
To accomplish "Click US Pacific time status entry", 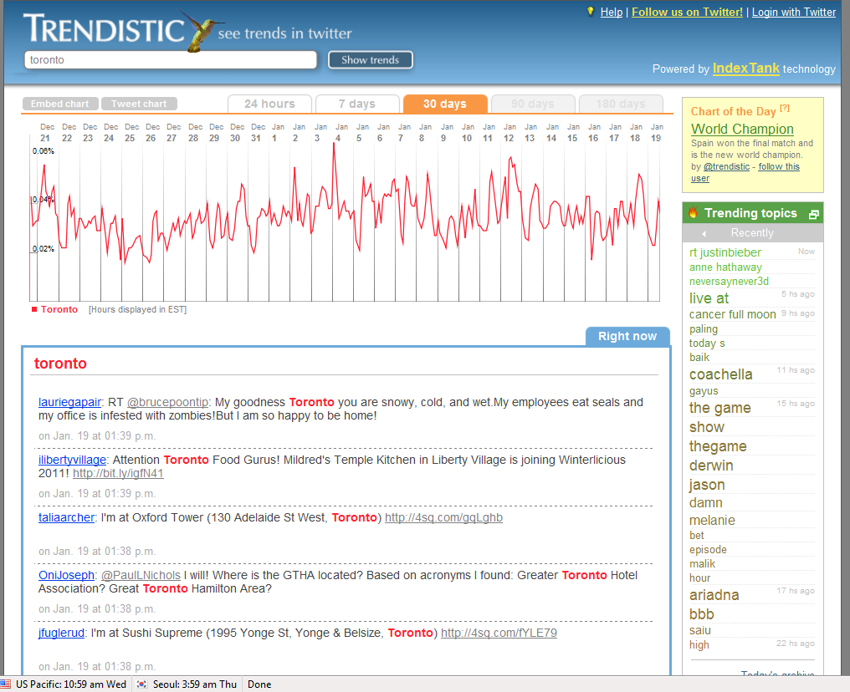I will (71, 684).
